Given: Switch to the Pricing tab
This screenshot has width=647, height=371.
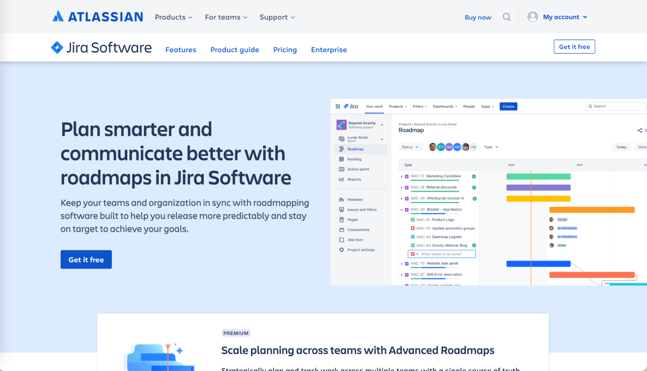Looking at the screenshot, I should (x=285, y=49).
